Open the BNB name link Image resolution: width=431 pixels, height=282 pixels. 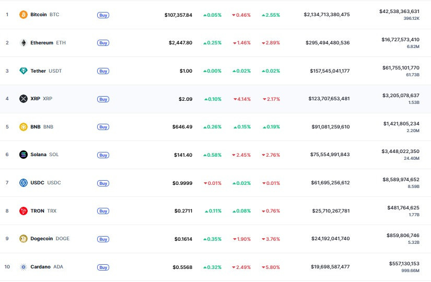(36, 127)
